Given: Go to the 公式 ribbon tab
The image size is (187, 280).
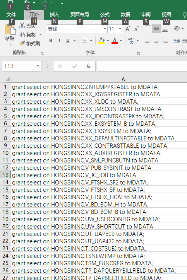Looking at the screenshot, I should tap(105, 14).
